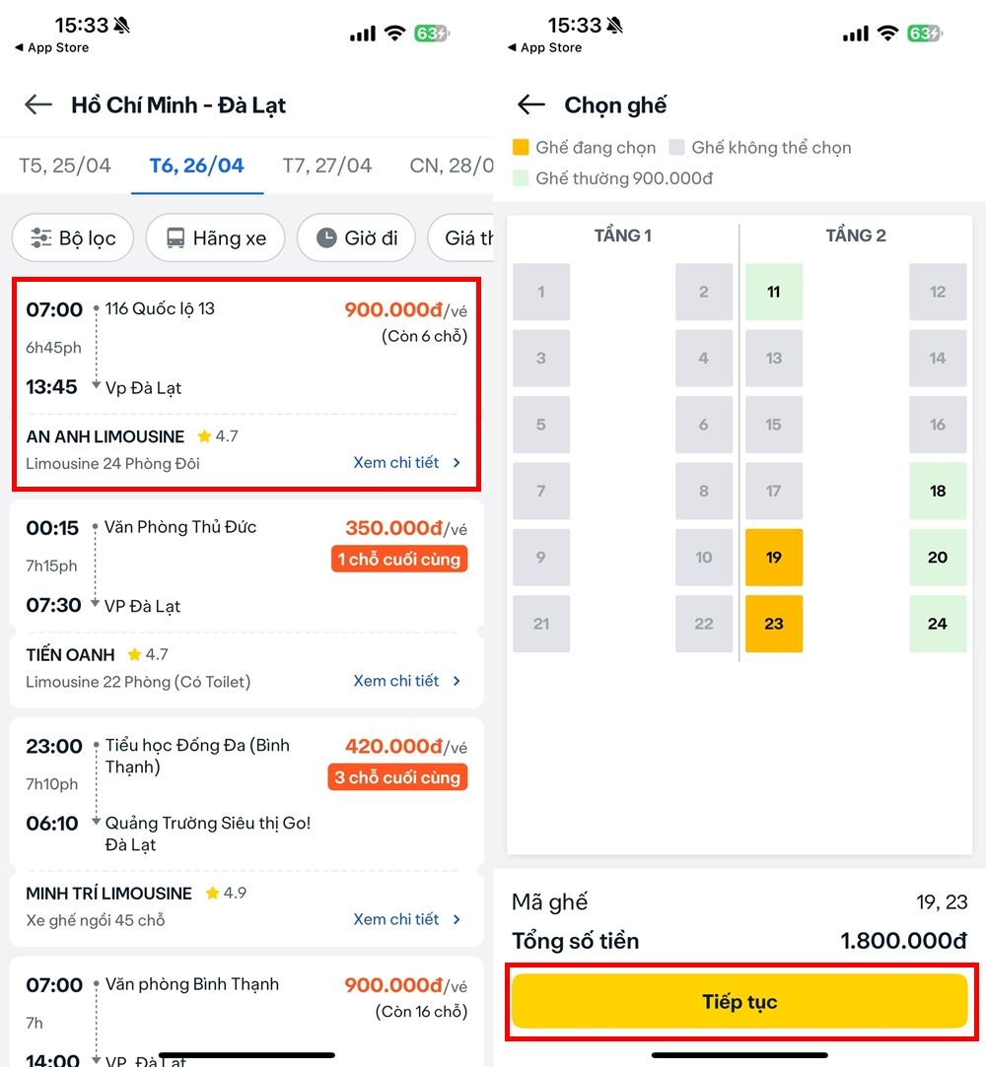
Task: Select available seat 11 on Tầng 2
Action: [774, 292]
